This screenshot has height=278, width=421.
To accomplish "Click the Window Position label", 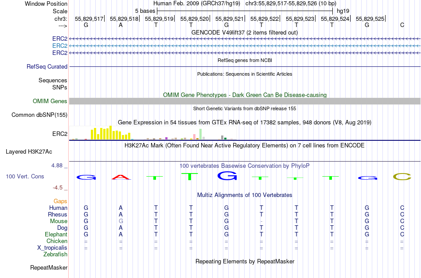I will point(46,4).
